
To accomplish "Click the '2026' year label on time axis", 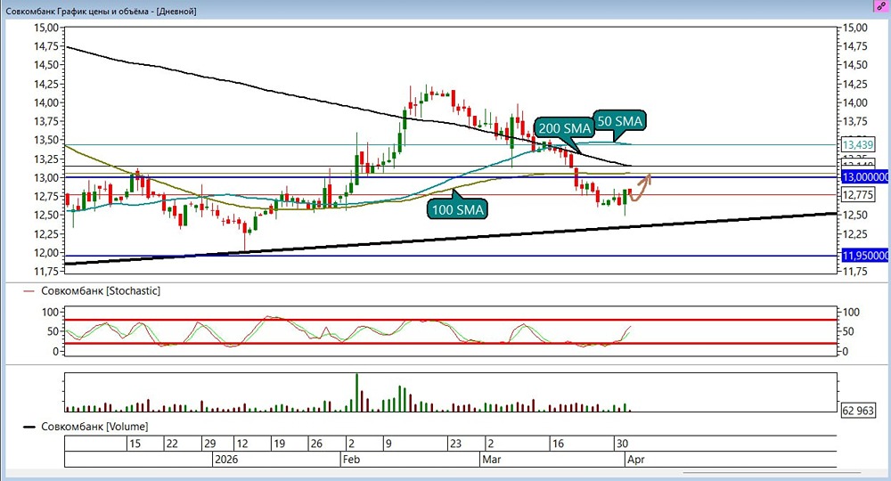I will tap(226, 459).
